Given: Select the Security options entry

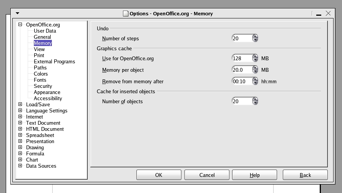Looking at the screenshot, I should click(x=43, y=86).
